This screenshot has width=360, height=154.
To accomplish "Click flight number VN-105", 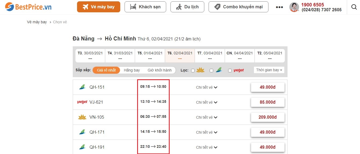I will point(97,117).
